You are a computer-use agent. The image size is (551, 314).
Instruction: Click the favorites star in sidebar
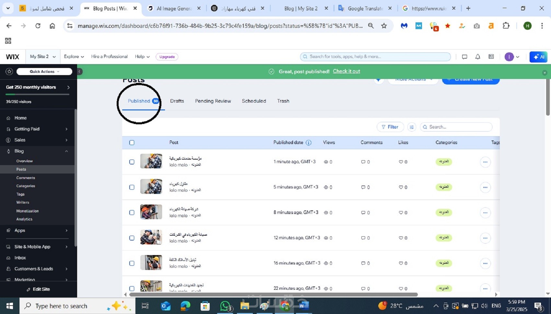tap(9, 72)
